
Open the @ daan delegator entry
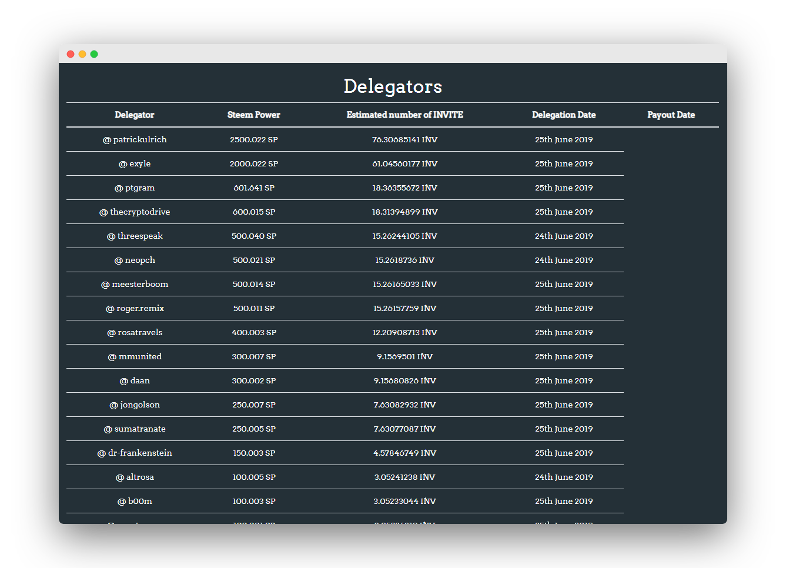(135, 380)
